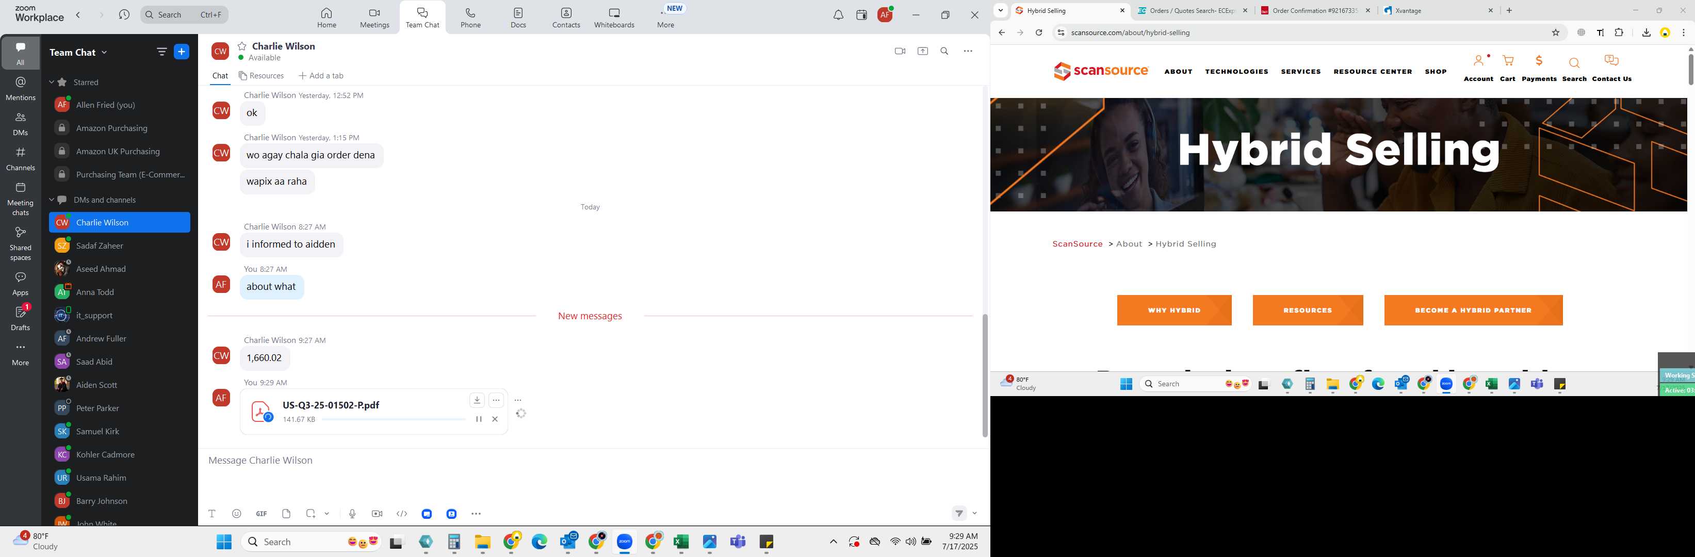
Task: Open ScanSource Contact Us
Action: click(1611, 68)
